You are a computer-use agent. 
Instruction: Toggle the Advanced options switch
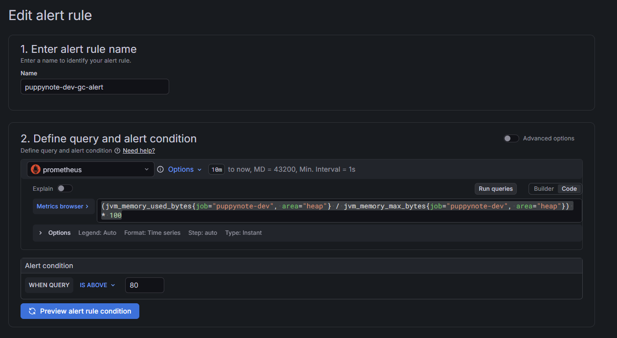pyautogui.click(x=511, y=138)
